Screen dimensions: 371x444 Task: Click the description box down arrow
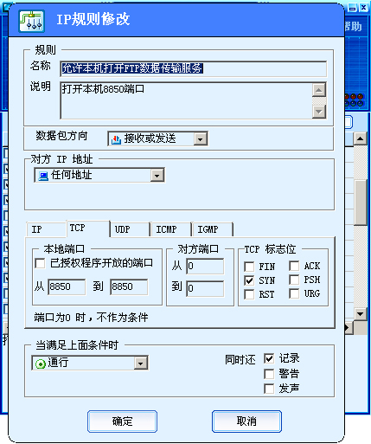(319, 112)
